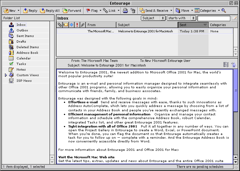Screen dimensions: 240x171
Task: Print the message with printer icon
Action: pyautogui.click(x=125, y=11)
